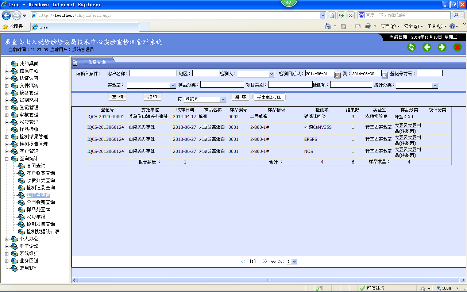Click the IE home icon
This screenshot has width=467, height=292.
pyautogui.click(x=328, y=26)
